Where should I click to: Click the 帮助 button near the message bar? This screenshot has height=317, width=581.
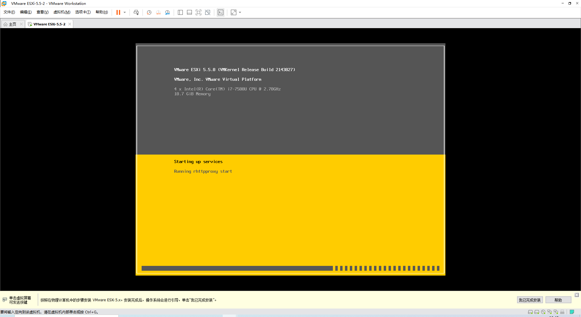coord(558,300)
